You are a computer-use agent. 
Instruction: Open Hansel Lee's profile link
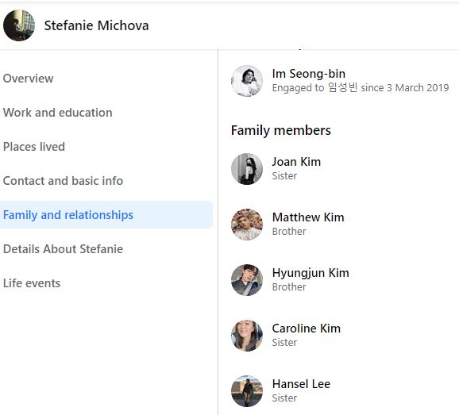301,384
